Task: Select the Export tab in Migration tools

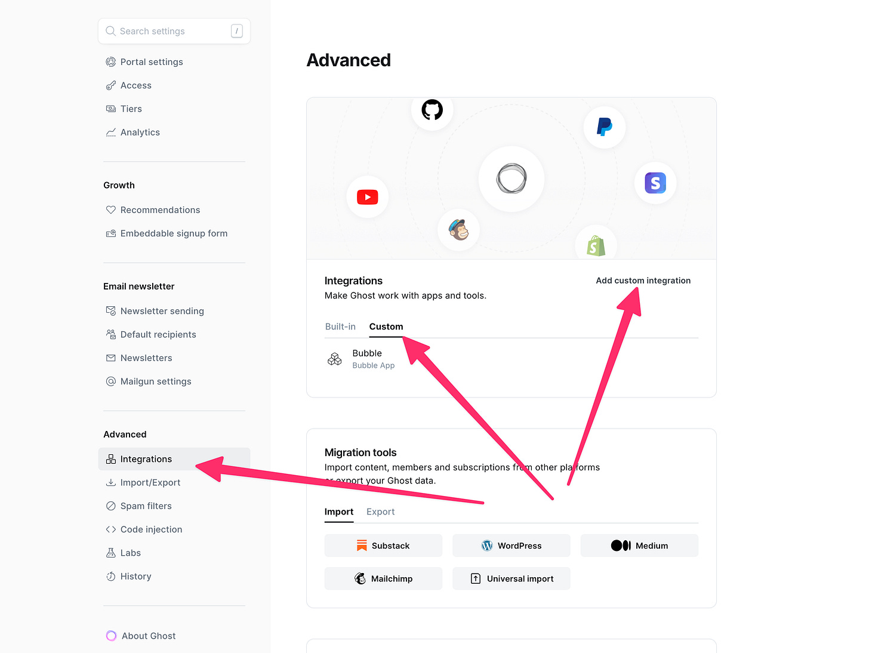Action: [381, 512]
